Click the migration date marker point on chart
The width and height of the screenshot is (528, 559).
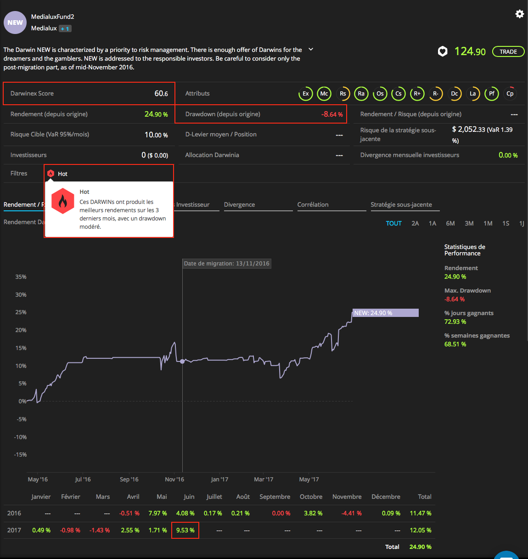[x=182, y=361]
